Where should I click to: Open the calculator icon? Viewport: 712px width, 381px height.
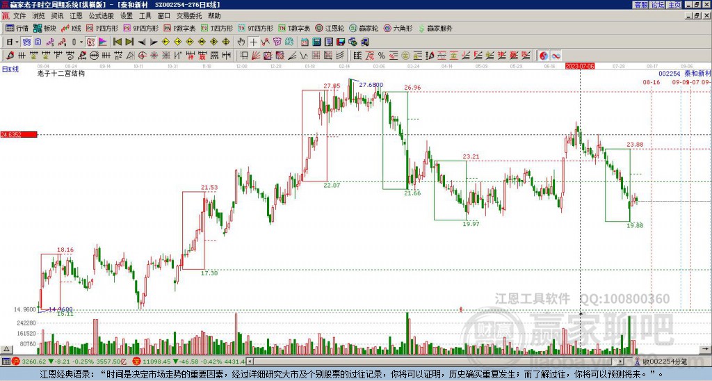click(x=316, y=42)
